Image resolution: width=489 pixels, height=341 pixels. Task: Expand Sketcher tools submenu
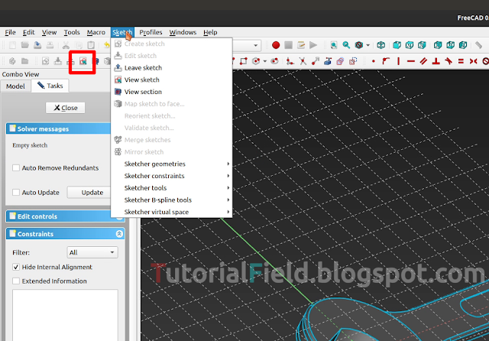point(172,188)
